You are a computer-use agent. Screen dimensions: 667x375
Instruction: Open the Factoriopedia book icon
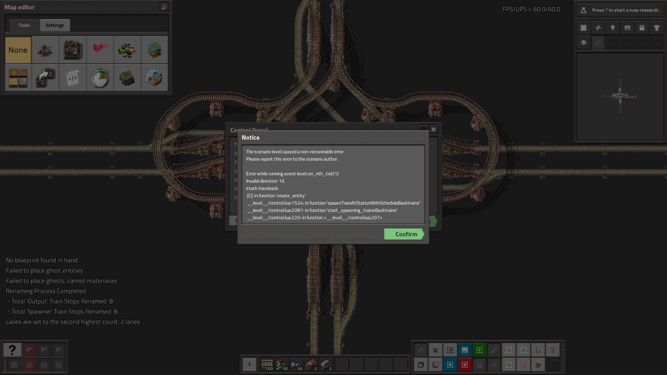(627, 28)
